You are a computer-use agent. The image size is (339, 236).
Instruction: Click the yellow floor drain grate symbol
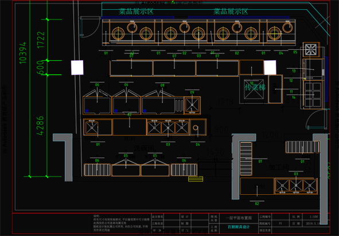point(196,179)
